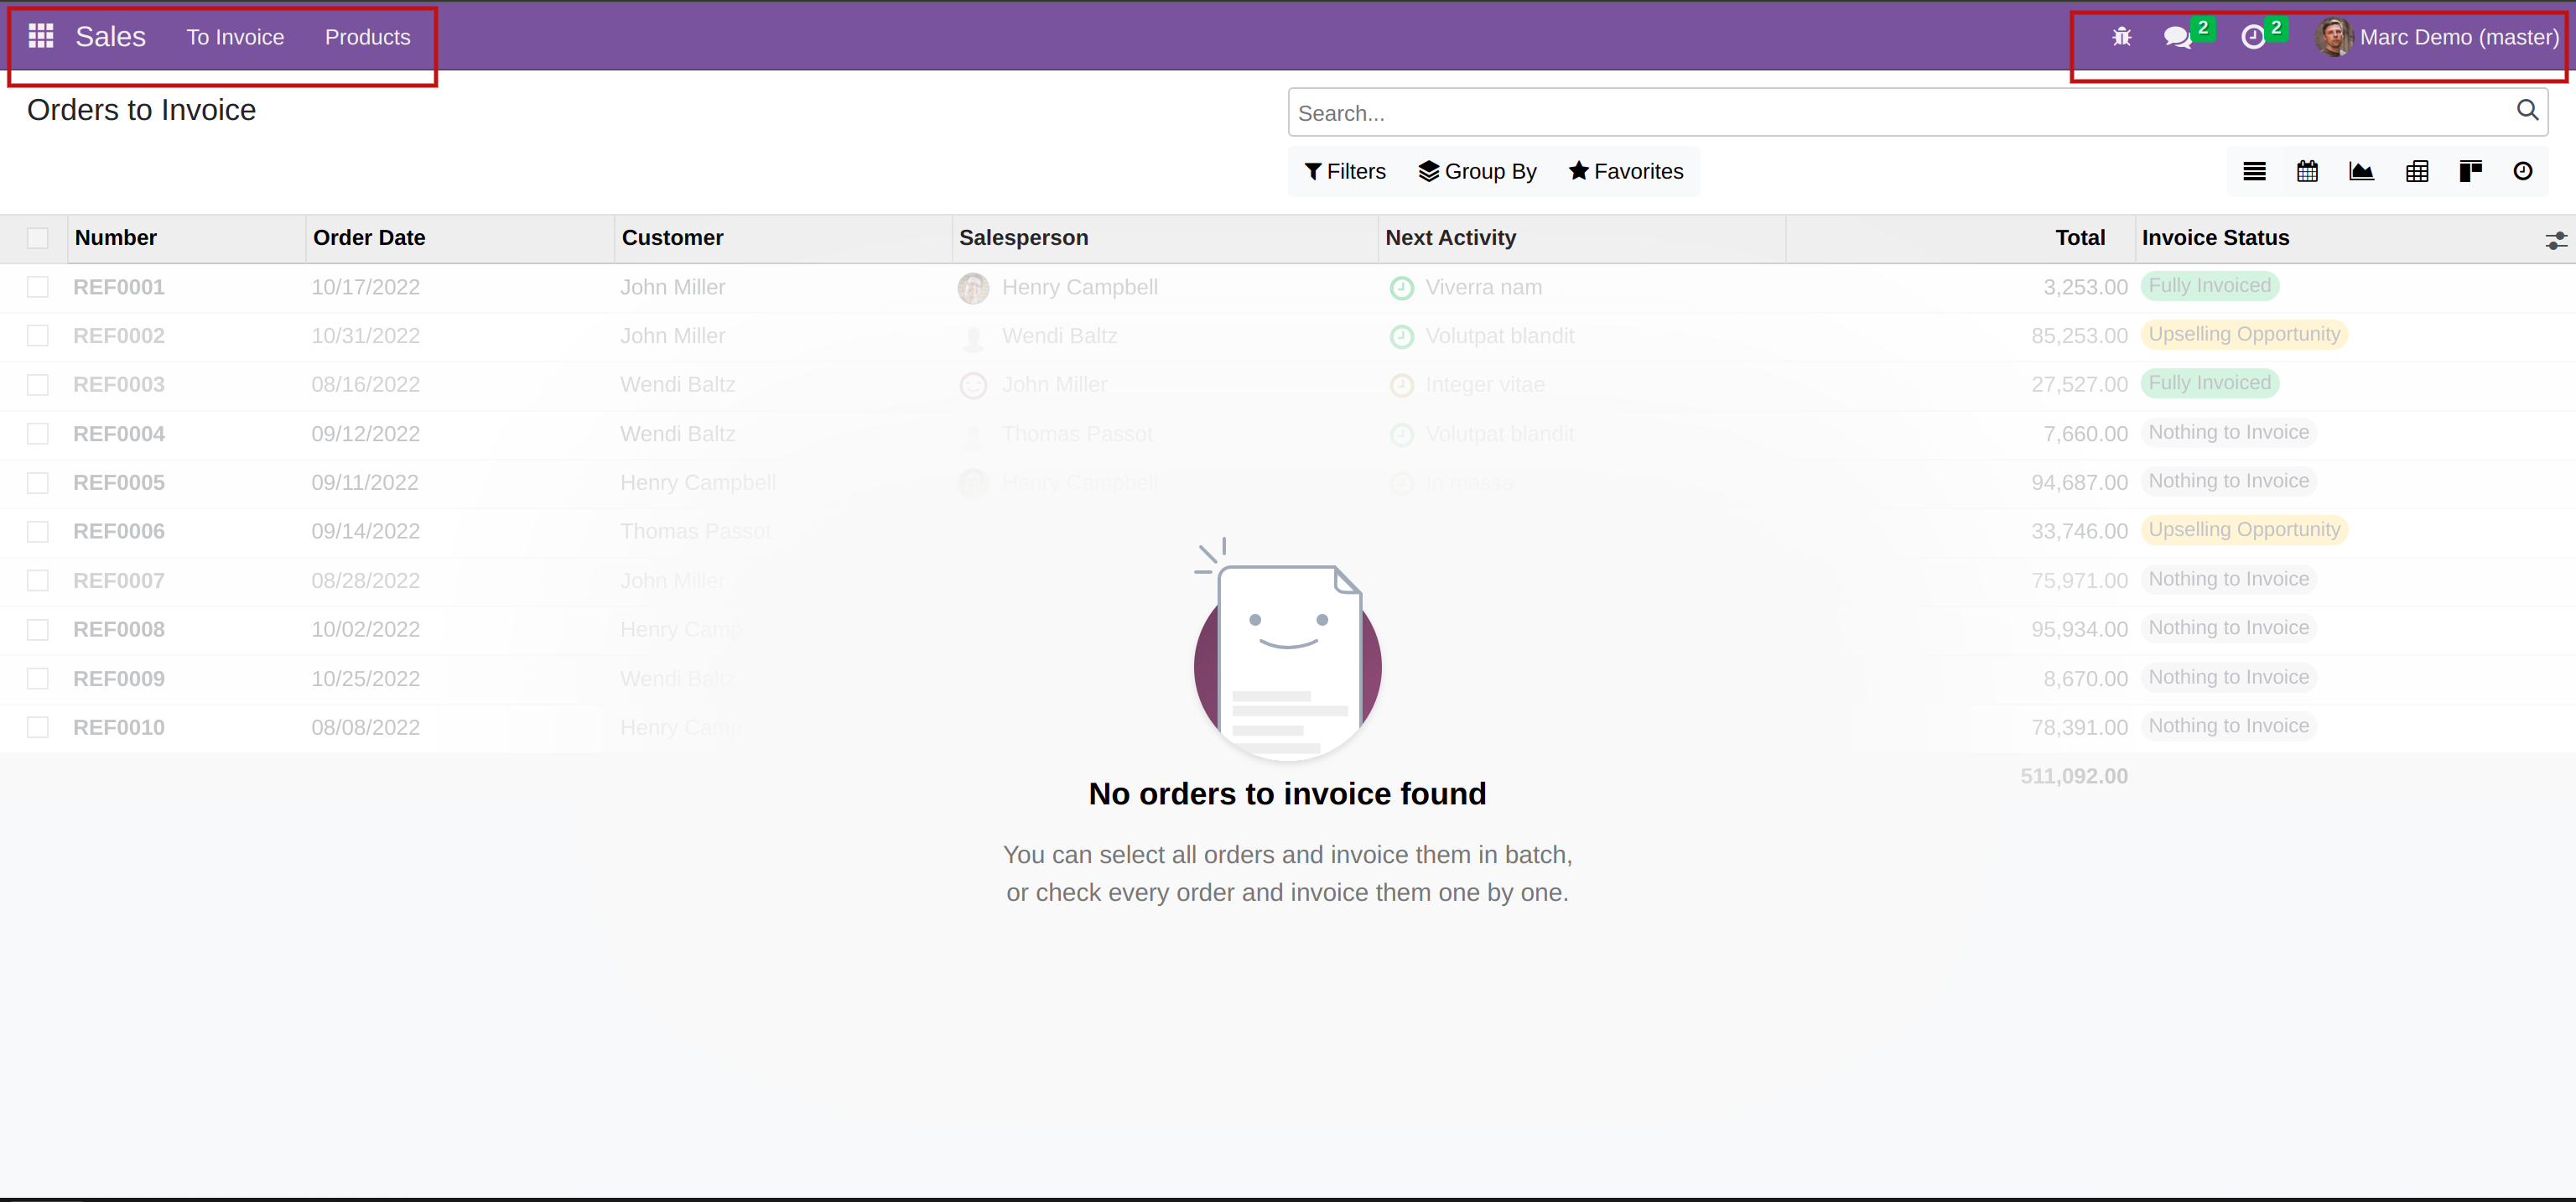Viewport: 2576px width, 1202px height.
Task: Open Marc Demo user menu
Action: [2437, 37]
